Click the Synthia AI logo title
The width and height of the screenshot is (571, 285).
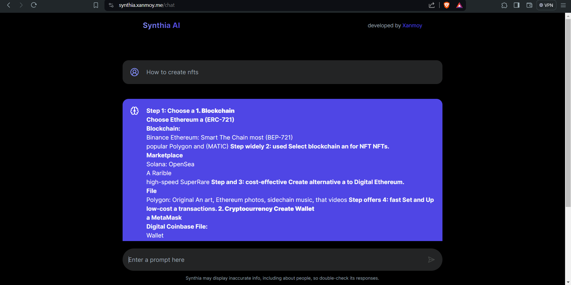pyautogui.click(x=161, y=25)
